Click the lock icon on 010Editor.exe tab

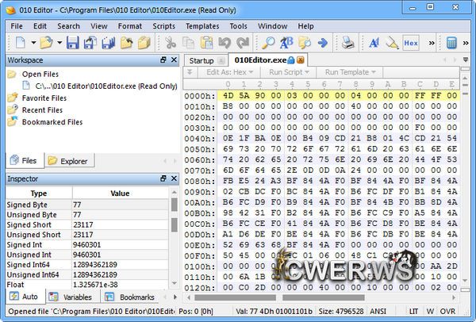click(291, 60)
